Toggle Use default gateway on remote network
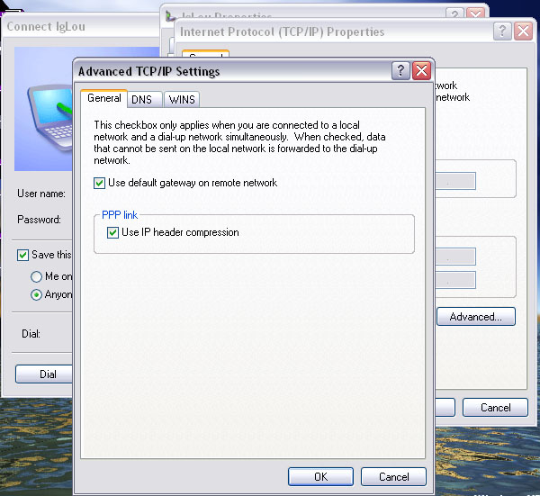 pyautogui.click(x=100, y=183)
